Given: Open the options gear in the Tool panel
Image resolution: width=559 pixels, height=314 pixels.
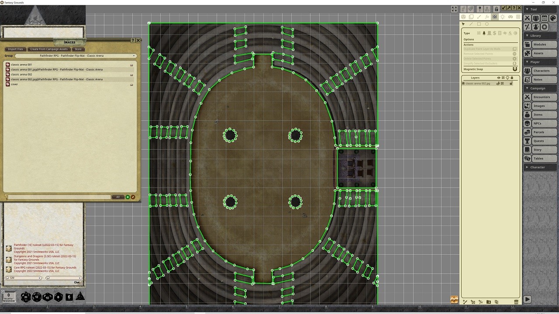Looking at the screenshot, I should point(544,27).
